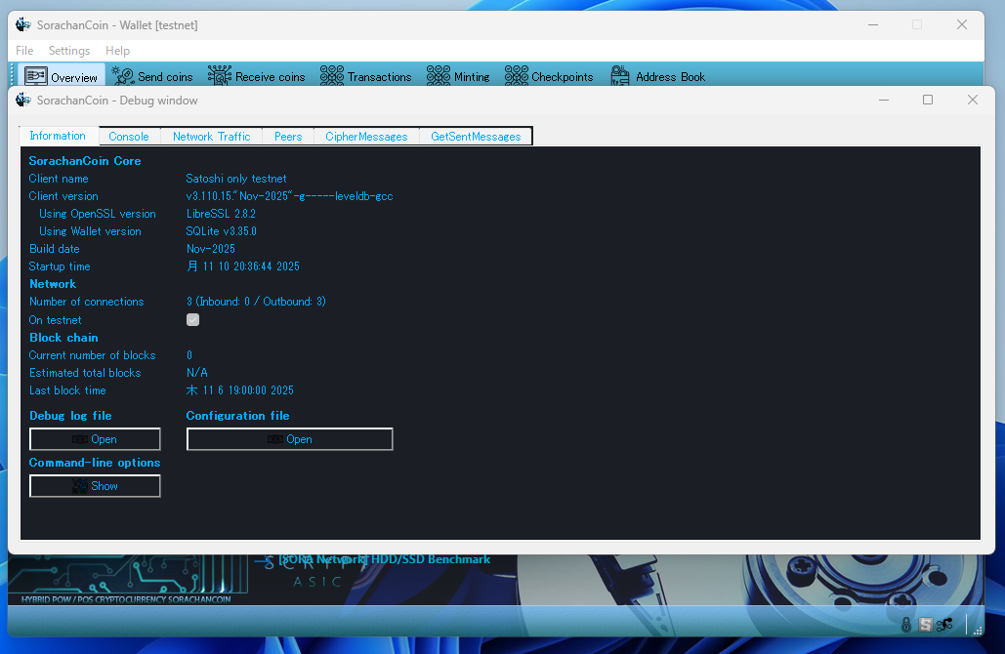Toggle the On testnet checkbox
This screenshot has width=1005, height=654.
pyautogui.click(x=192, y=319)
